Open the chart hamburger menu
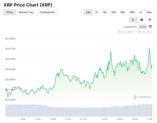157x123 pixels. click(150, 26)
